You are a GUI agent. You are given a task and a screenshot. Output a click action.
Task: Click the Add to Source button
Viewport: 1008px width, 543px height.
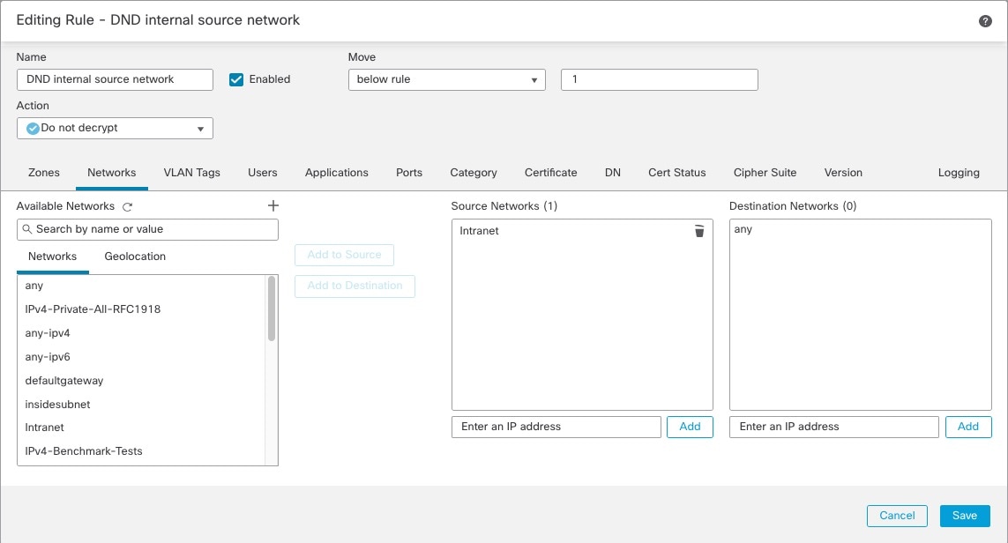coord(344,255)
